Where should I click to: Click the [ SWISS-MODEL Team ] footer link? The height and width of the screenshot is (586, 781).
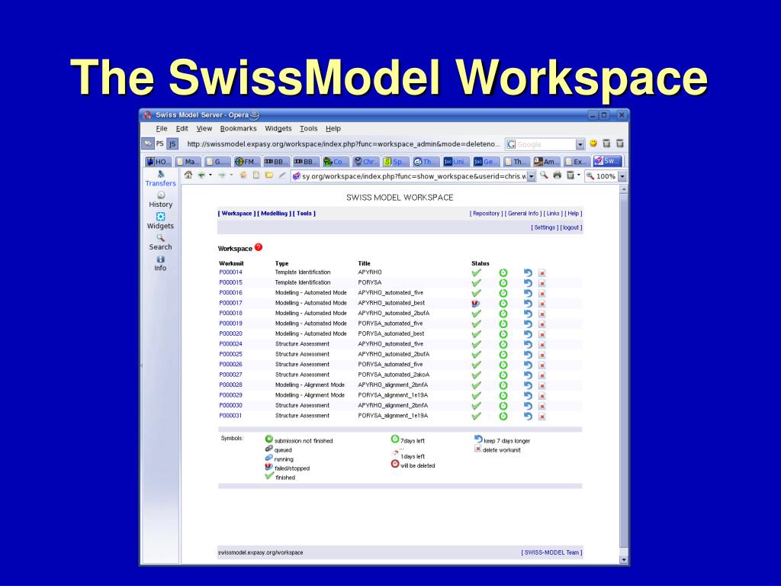551,552
